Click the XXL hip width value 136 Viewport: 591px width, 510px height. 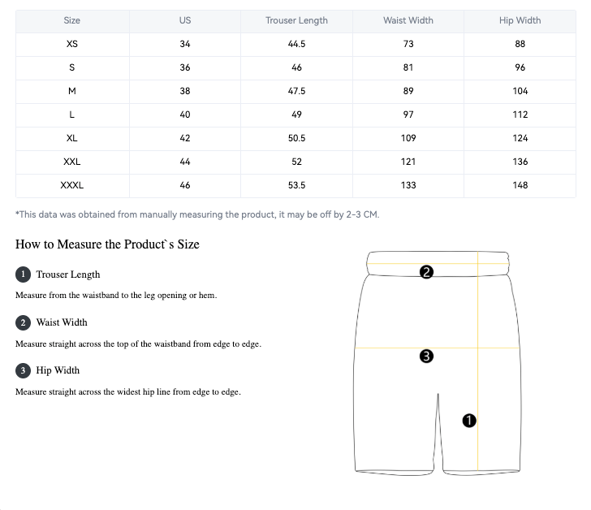pyautogui.click(x=520, y=162)
